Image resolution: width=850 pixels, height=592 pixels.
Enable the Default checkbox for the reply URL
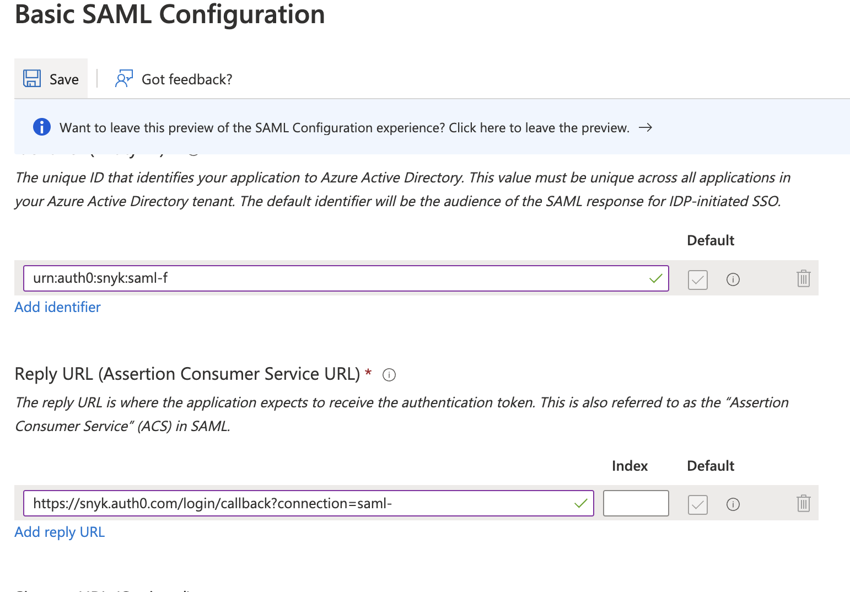(x=697, y=504)
